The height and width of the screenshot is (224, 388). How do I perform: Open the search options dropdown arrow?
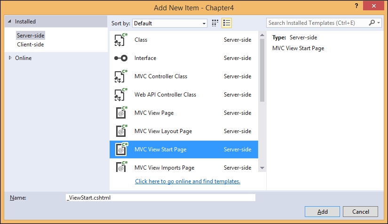379,22
